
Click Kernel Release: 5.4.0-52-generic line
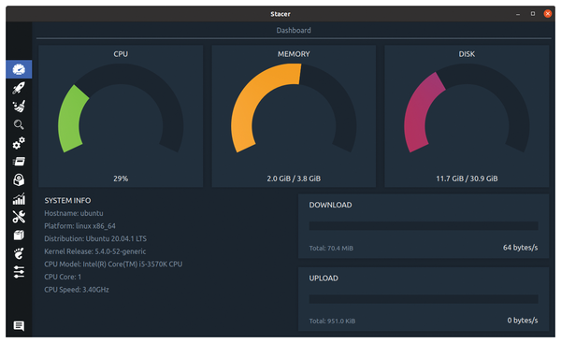tap(94, 251)
